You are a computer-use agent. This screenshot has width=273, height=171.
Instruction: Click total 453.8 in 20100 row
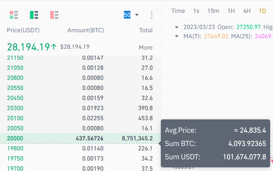145,118
